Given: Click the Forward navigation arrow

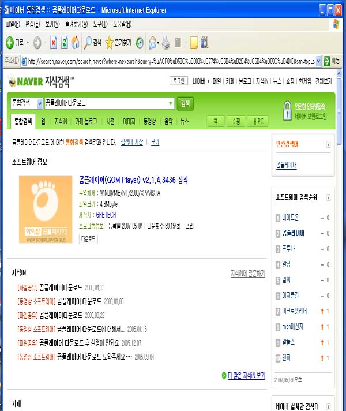Looking at the screenshot, I should click(x=37, y=43).
